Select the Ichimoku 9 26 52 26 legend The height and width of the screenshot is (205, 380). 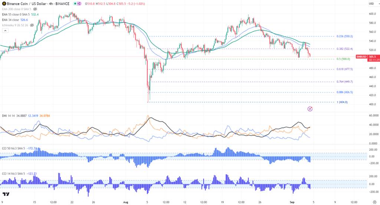click(x=15, y=25)
